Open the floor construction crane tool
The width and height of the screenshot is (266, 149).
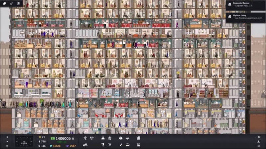[x=85, y=138]
